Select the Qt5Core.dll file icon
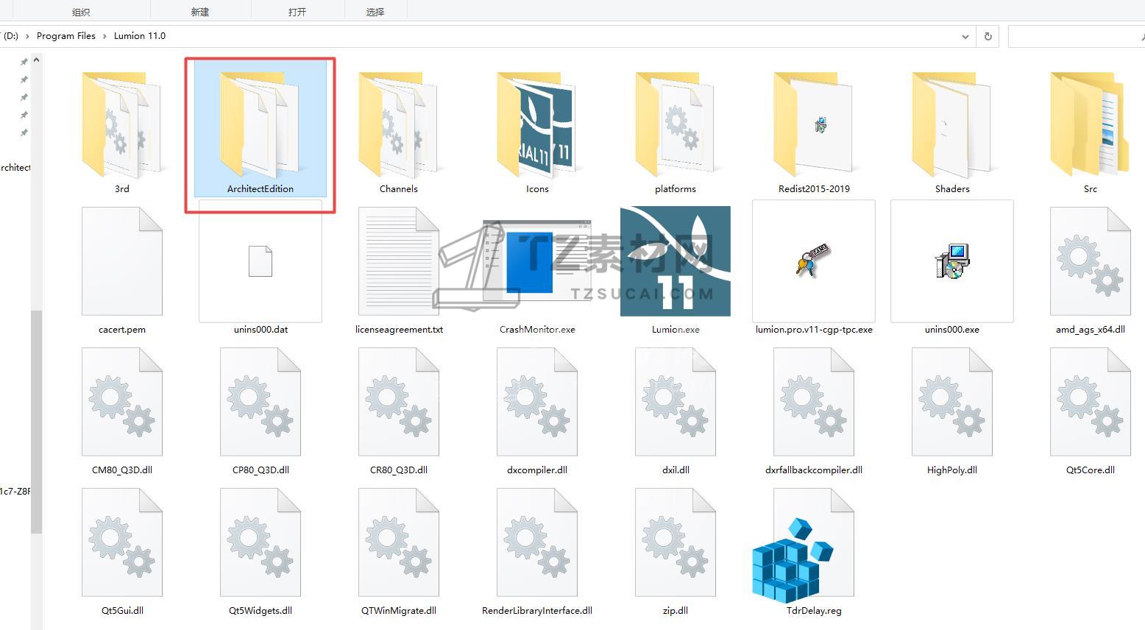Screen dimensions: 1145x630 coord(1091,402)
